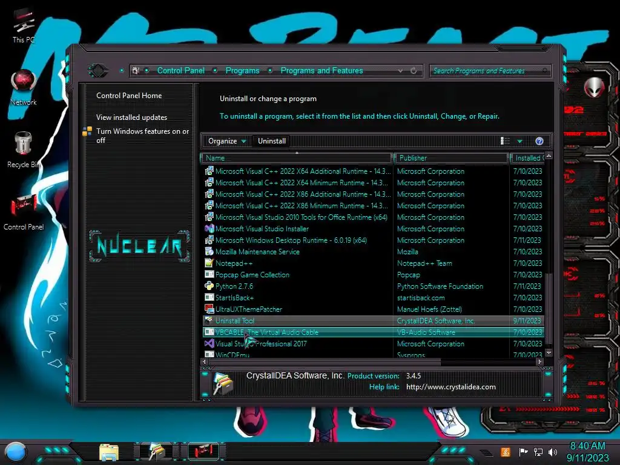Sort by the Installed On column header
Screen dimensions: 620x465
coord(528,158)
